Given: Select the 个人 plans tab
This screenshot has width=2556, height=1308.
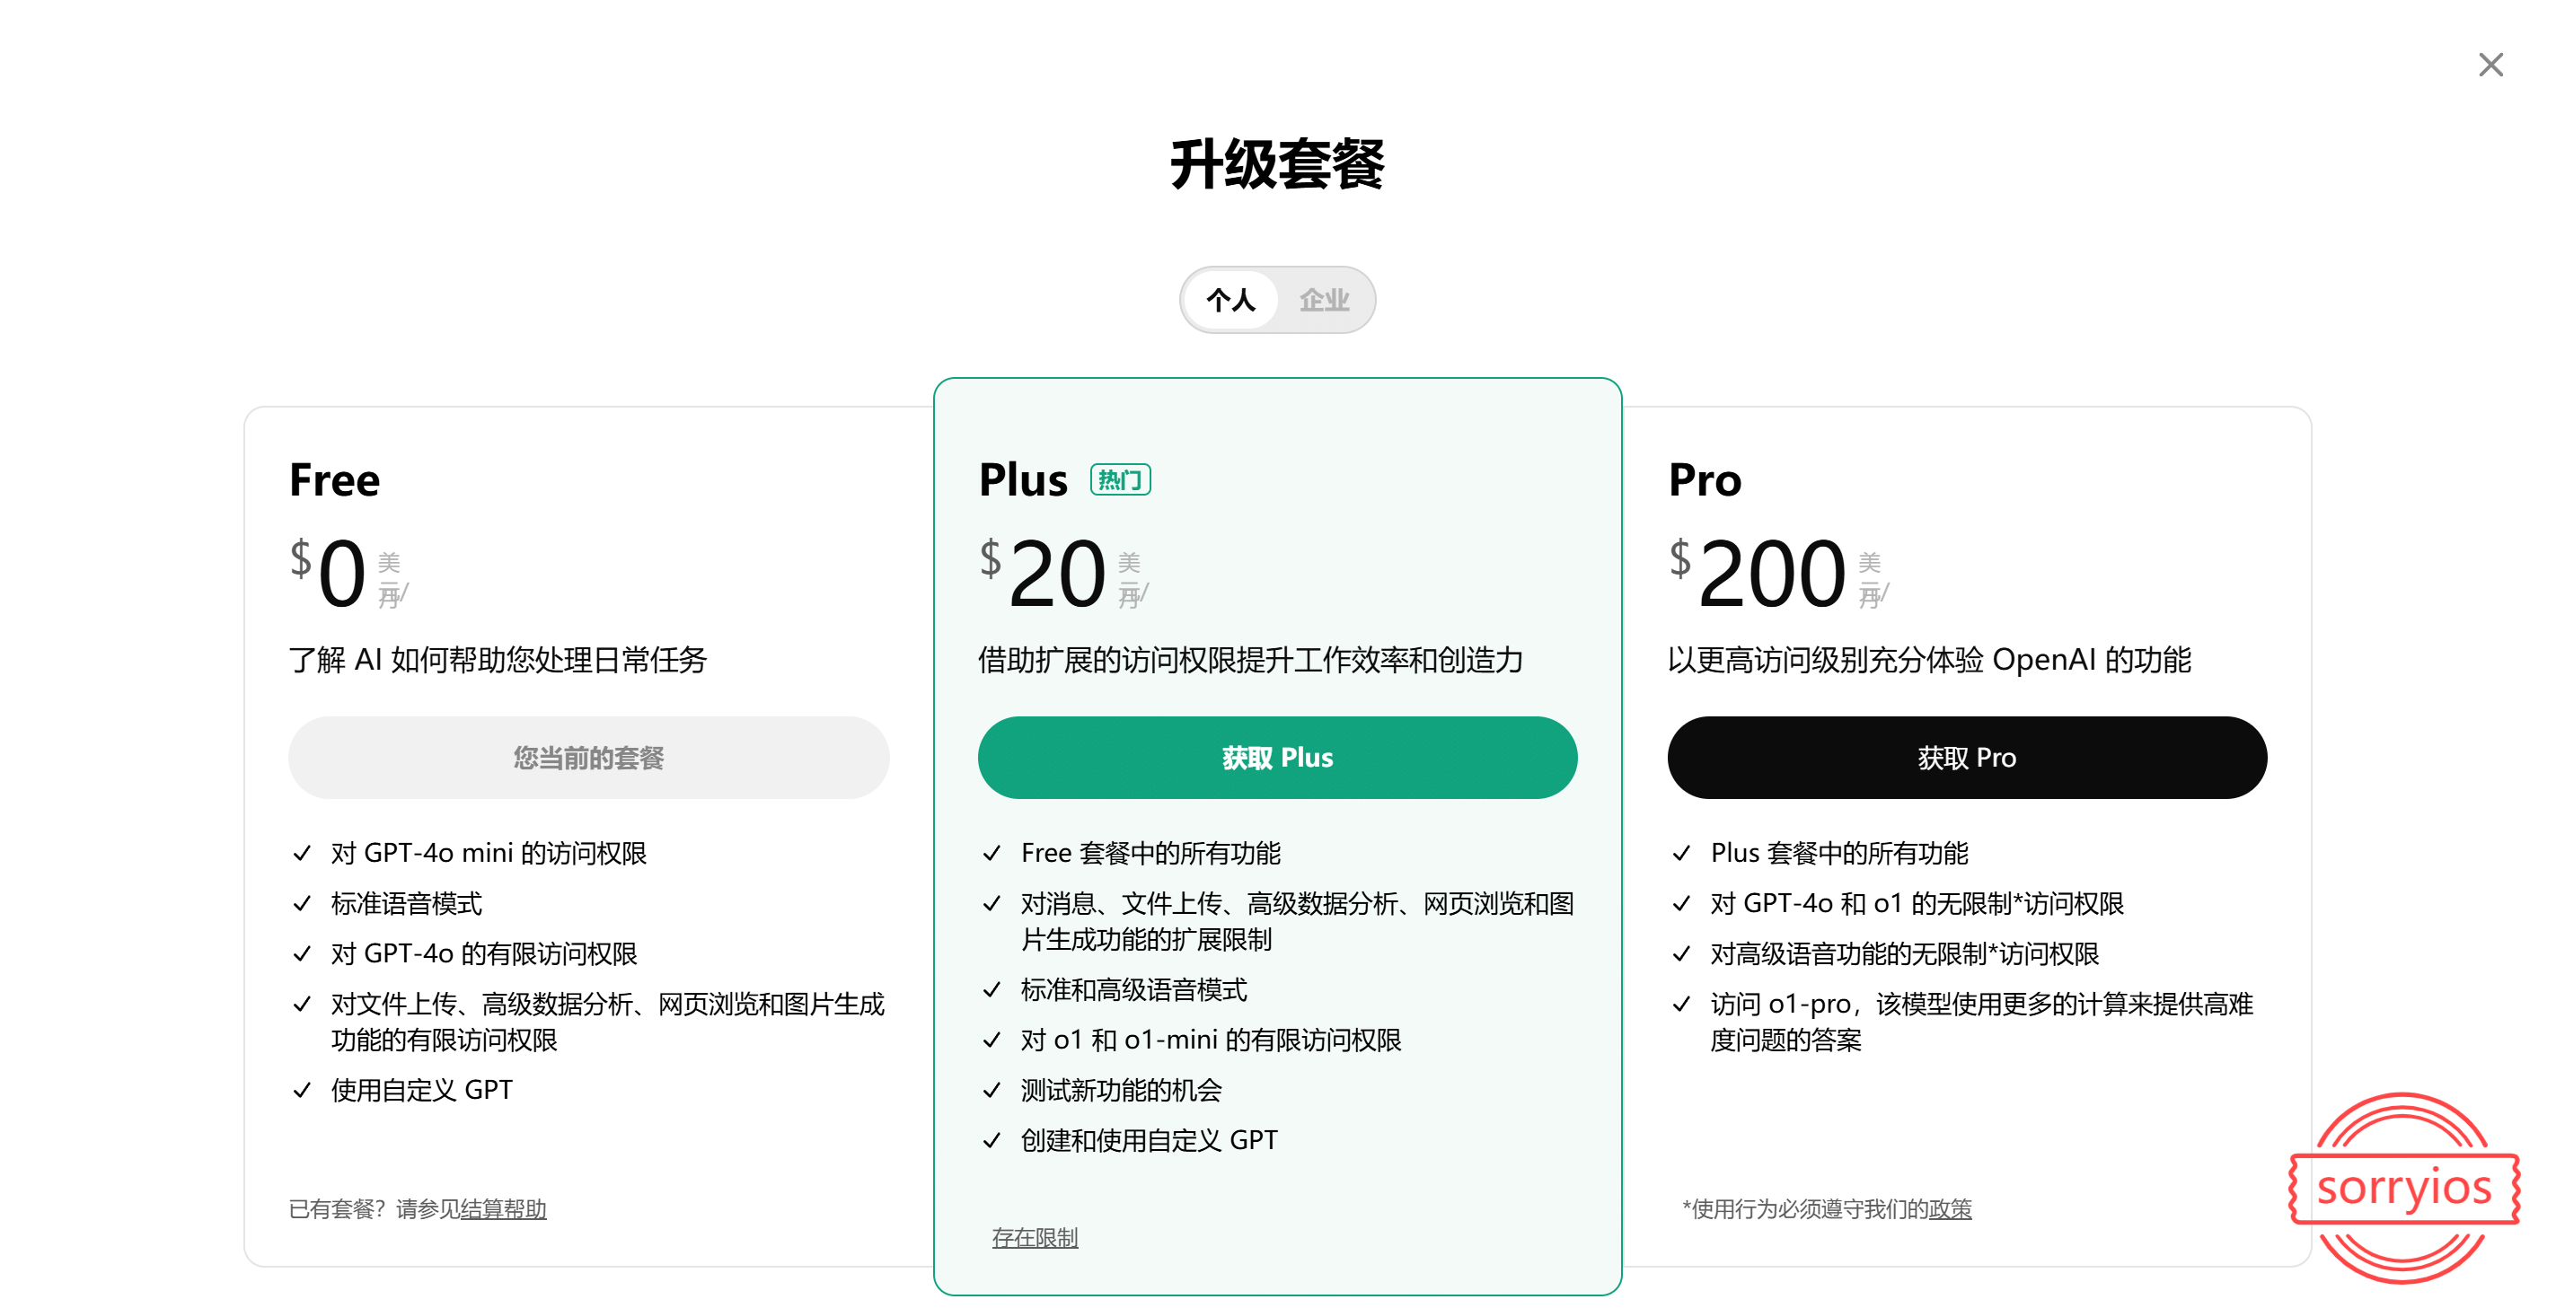Looking at the screenshot, I should point(1230,300).
